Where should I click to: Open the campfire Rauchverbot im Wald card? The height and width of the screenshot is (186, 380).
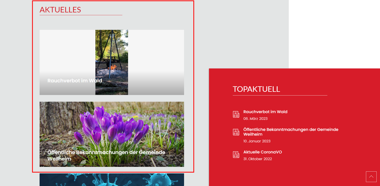click(112, 62)
